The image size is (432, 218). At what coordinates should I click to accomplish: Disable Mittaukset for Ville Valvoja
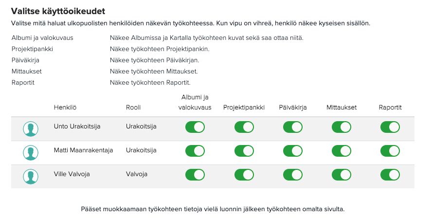click(x=342, y=175)
